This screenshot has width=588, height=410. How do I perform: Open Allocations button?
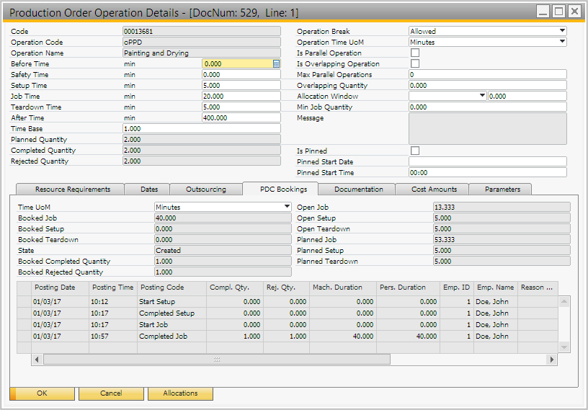click(x=180, y=393)
